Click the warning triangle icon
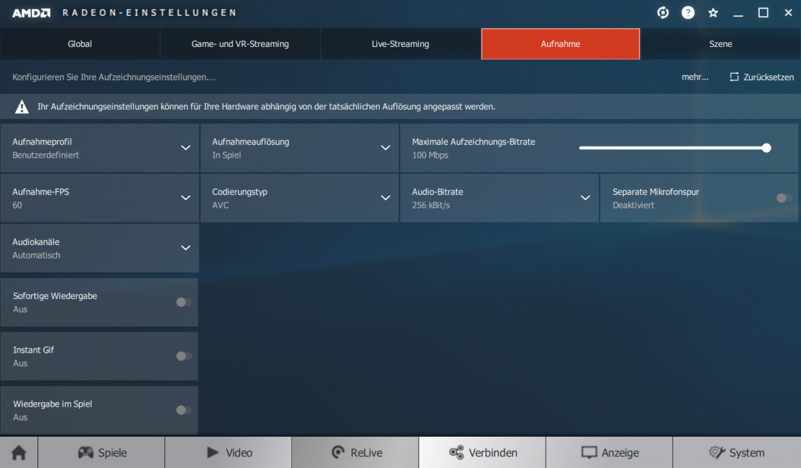Screen dimensions: 801x468 pyautogui.click(x=22, y=107)
